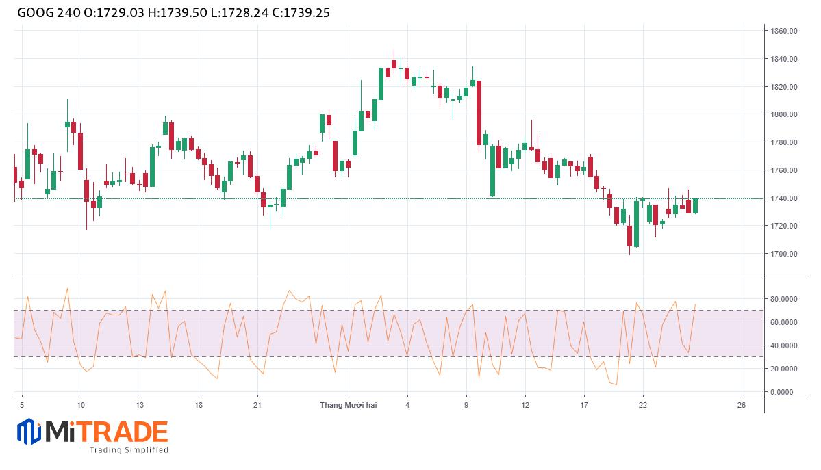Click the last green candle at chart's right end

[x=695, y=206]
